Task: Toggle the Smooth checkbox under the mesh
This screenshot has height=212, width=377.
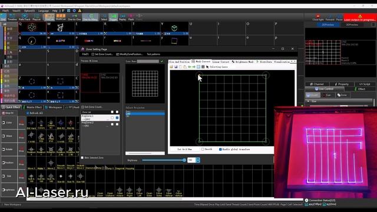Action: [x=203, y=149]
